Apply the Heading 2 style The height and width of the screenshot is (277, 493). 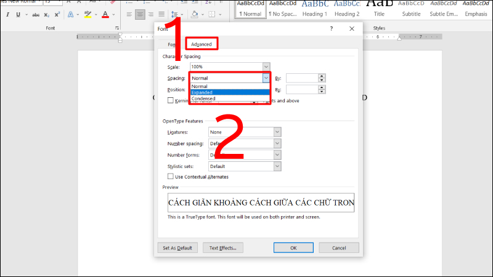coord(347,9)
